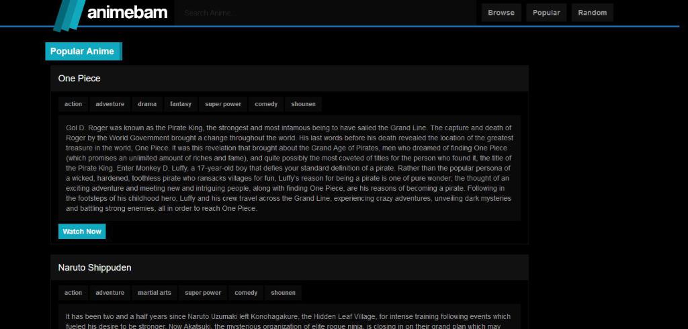The image size is (688, 329).
Task: Click the Popular Anime heading
Action: point(83,51)
